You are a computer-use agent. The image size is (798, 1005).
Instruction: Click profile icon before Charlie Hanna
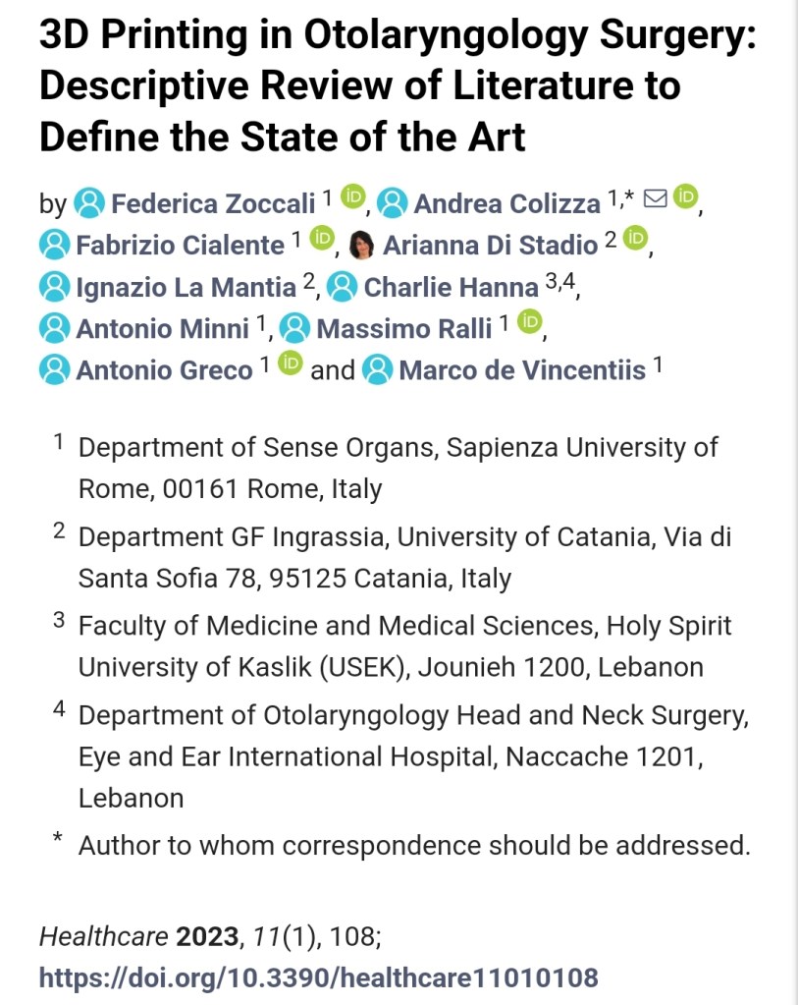click(x=343, y=287)
